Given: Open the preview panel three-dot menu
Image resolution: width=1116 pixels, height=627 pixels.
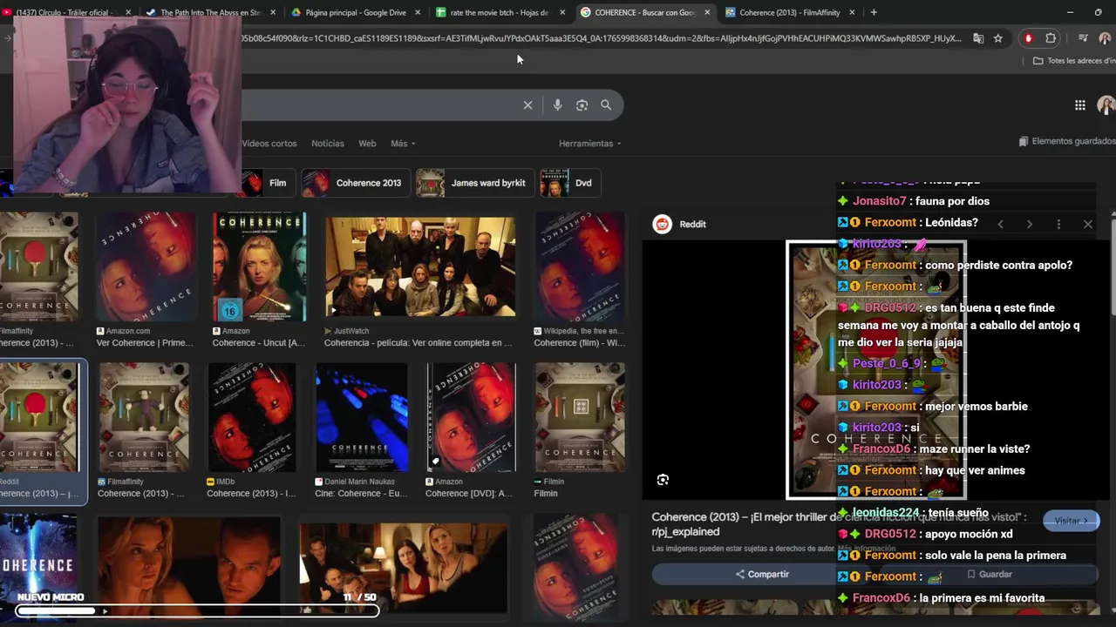Looking at the screenshot, I should pyautogui.click(x=1058, y=224).
